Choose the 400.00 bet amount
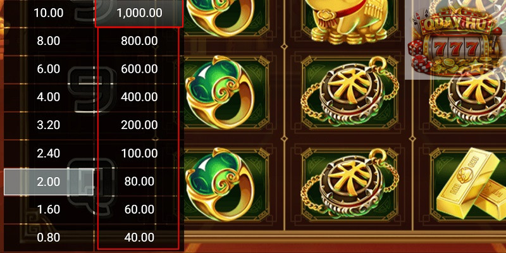 (139, 97)
